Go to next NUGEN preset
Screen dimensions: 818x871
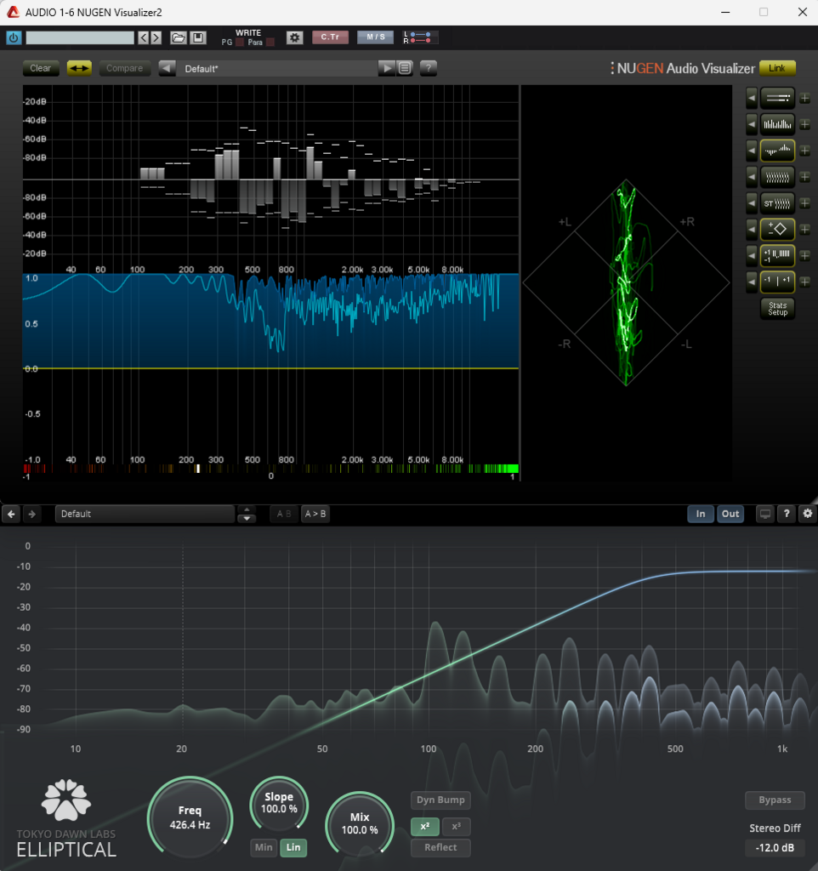coord(386,68)
